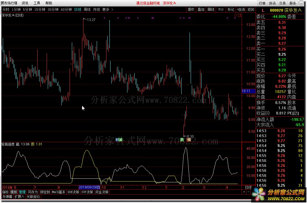Click the 买一 price 9.26
Screen dimensions: 307x203
click(282, 49)
